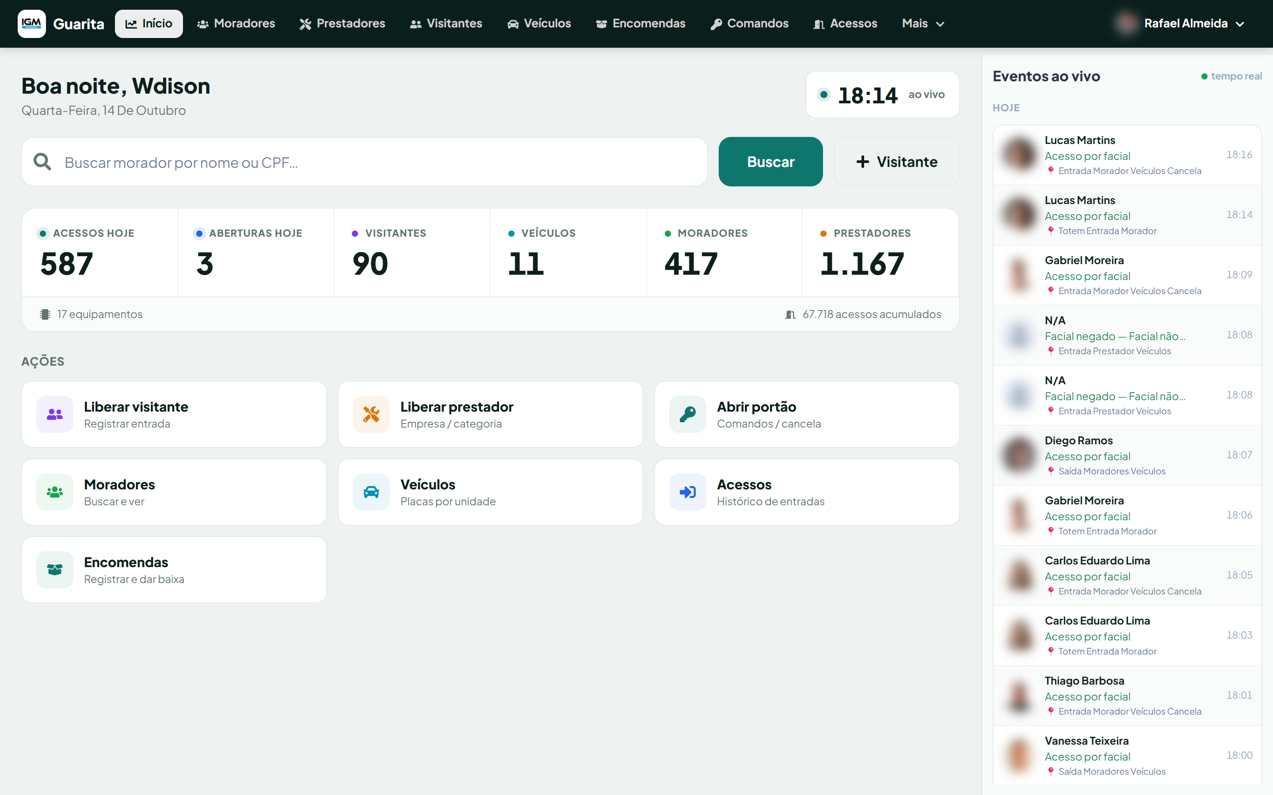Go to Início tab

pyautogui.click(x=149, y=24)
